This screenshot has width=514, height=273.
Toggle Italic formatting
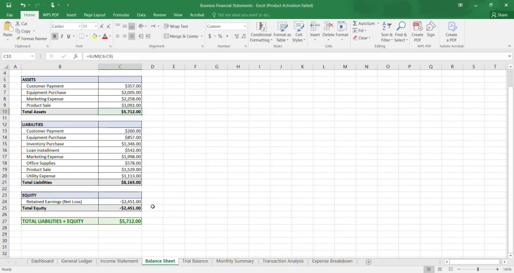coord(62,36)
